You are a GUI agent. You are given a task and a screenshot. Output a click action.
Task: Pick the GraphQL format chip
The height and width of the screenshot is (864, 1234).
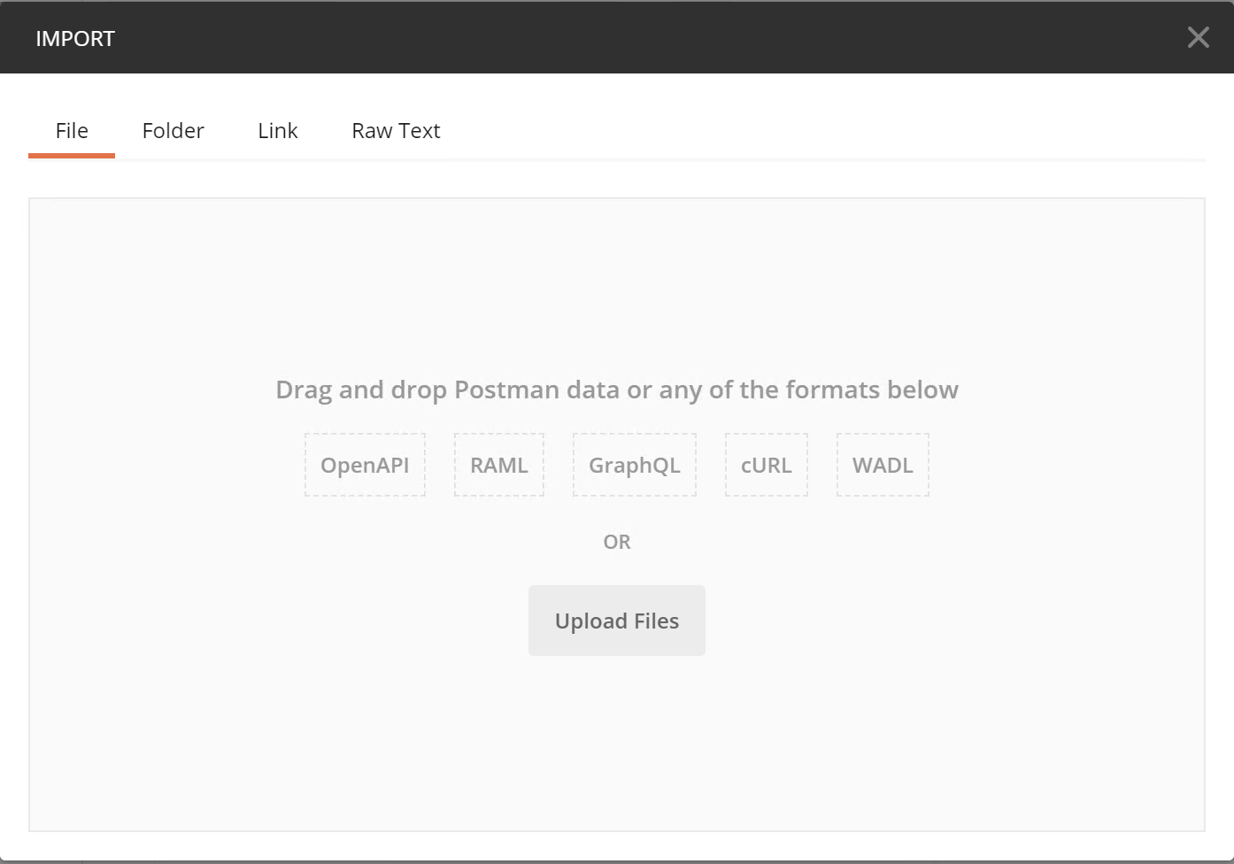[634, 464]
